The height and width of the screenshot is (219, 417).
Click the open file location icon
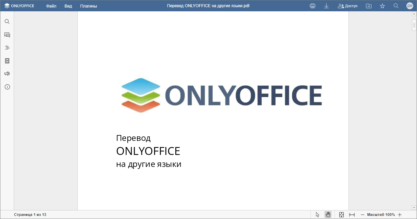click(369, 6)
